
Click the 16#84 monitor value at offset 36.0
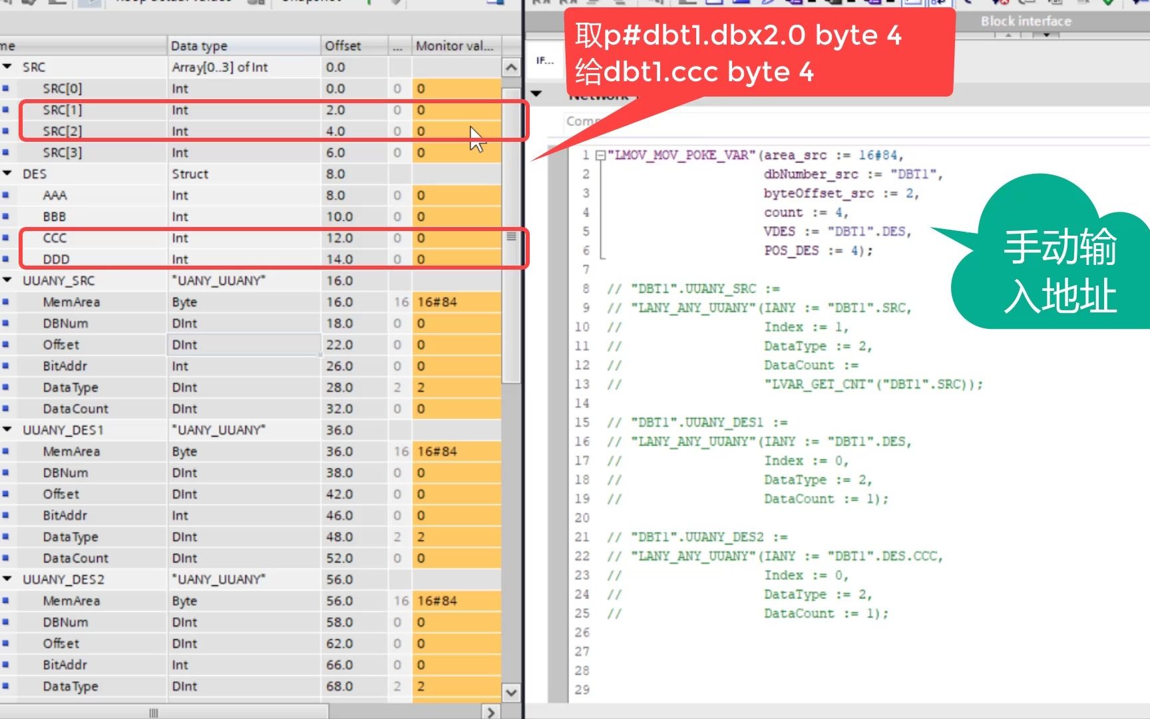456,451
